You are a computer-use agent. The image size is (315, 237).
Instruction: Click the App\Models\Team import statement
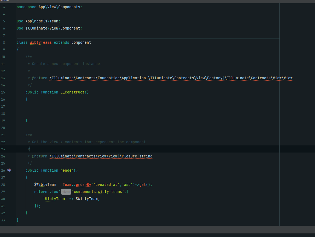click(43, 21)
